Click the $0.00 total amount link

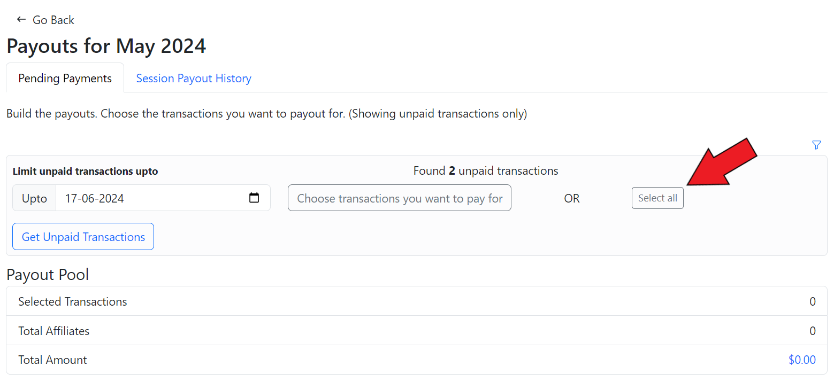coord(802,360)
